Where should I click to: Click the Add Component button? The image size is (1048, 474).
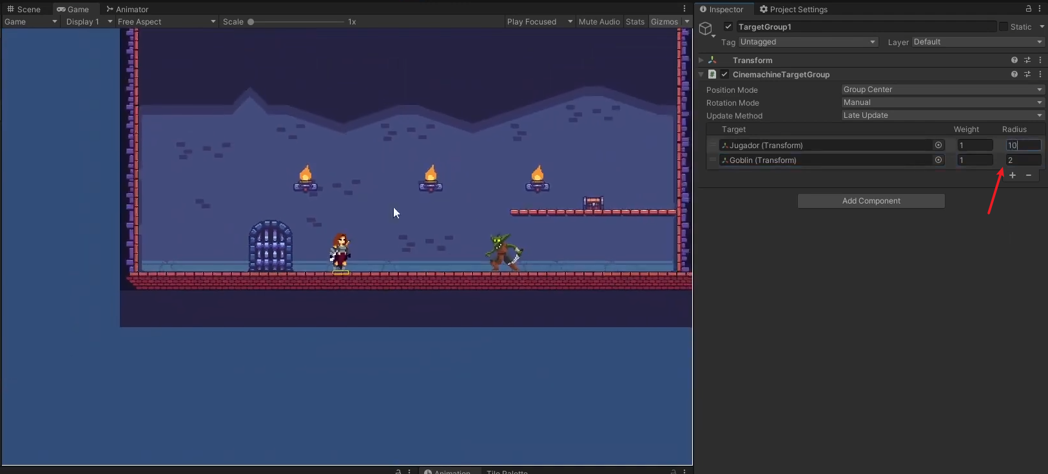(871, 201)
